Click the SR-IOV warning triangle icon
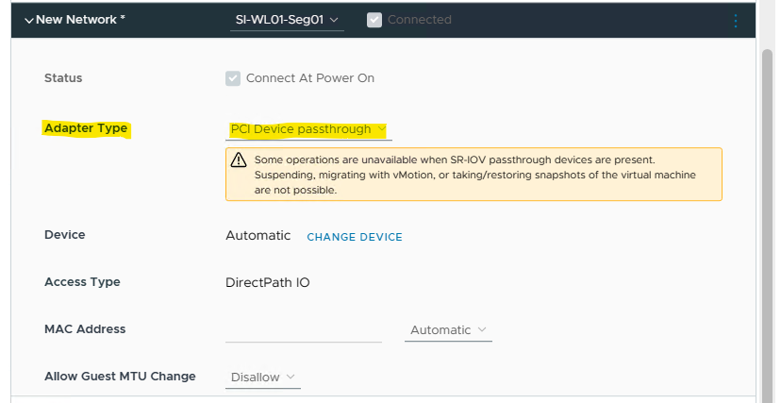The image size is (781, 403). coord(239,160)
